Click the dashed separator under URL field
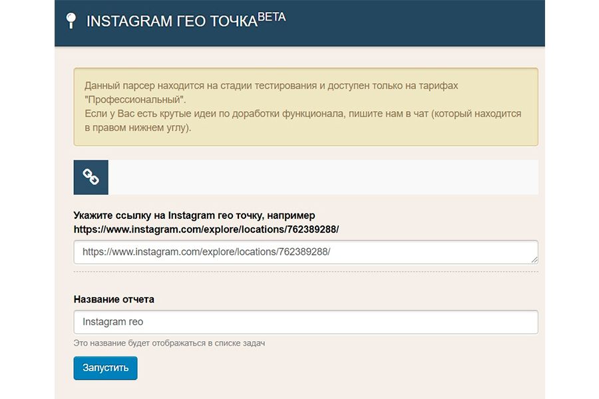 point(305,271)
